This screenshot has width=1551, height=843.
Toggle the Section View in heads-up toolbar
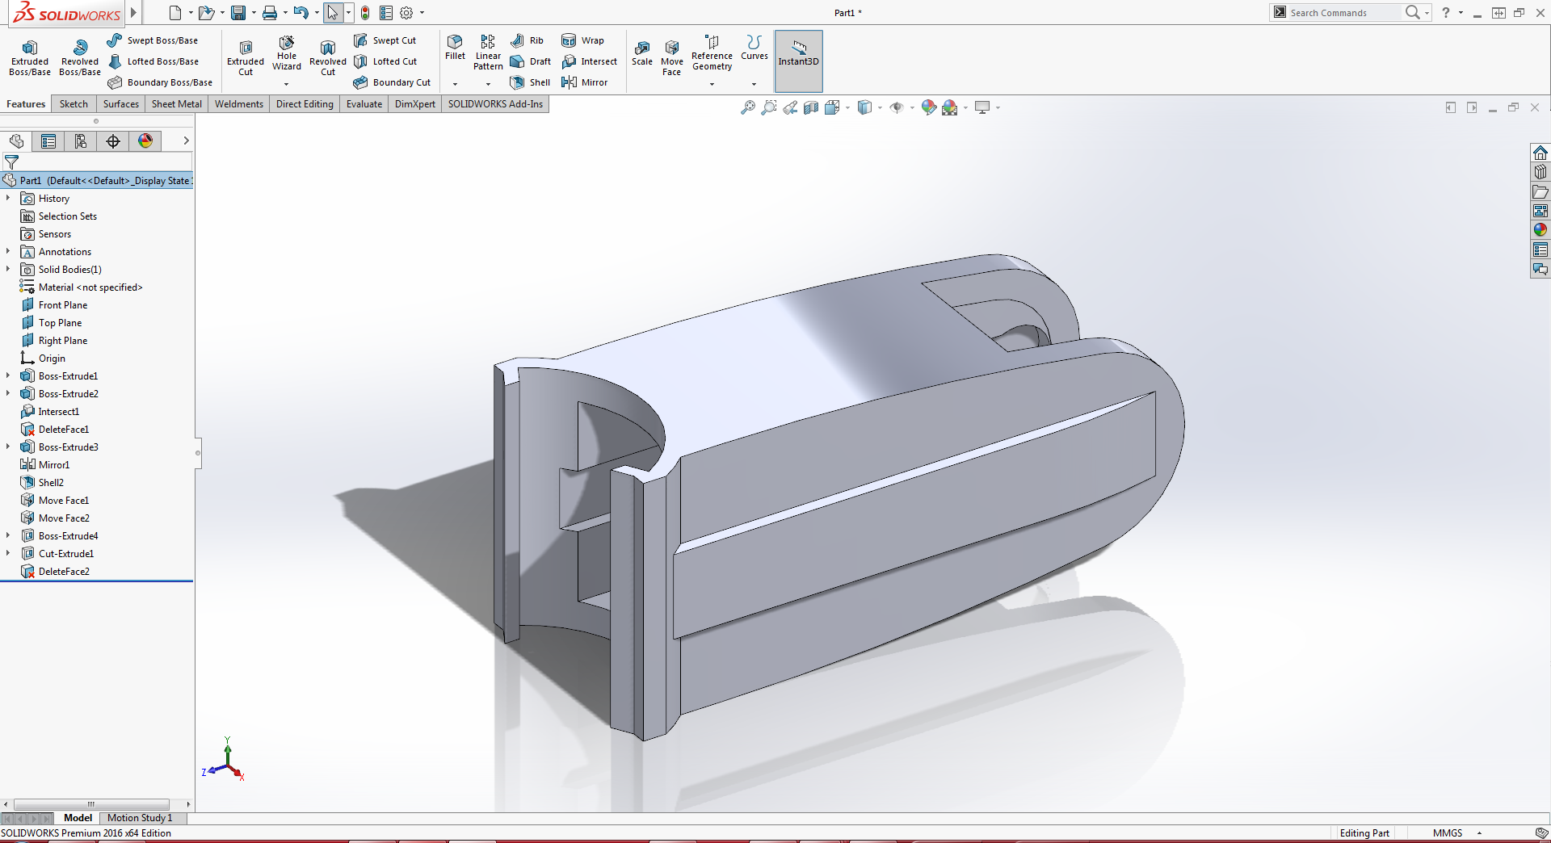pos(811,107)
